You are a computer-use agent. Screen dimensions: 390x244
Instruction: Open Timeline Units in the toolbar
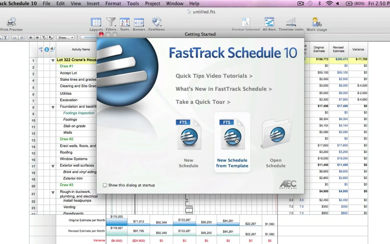[x=291, y=24]
